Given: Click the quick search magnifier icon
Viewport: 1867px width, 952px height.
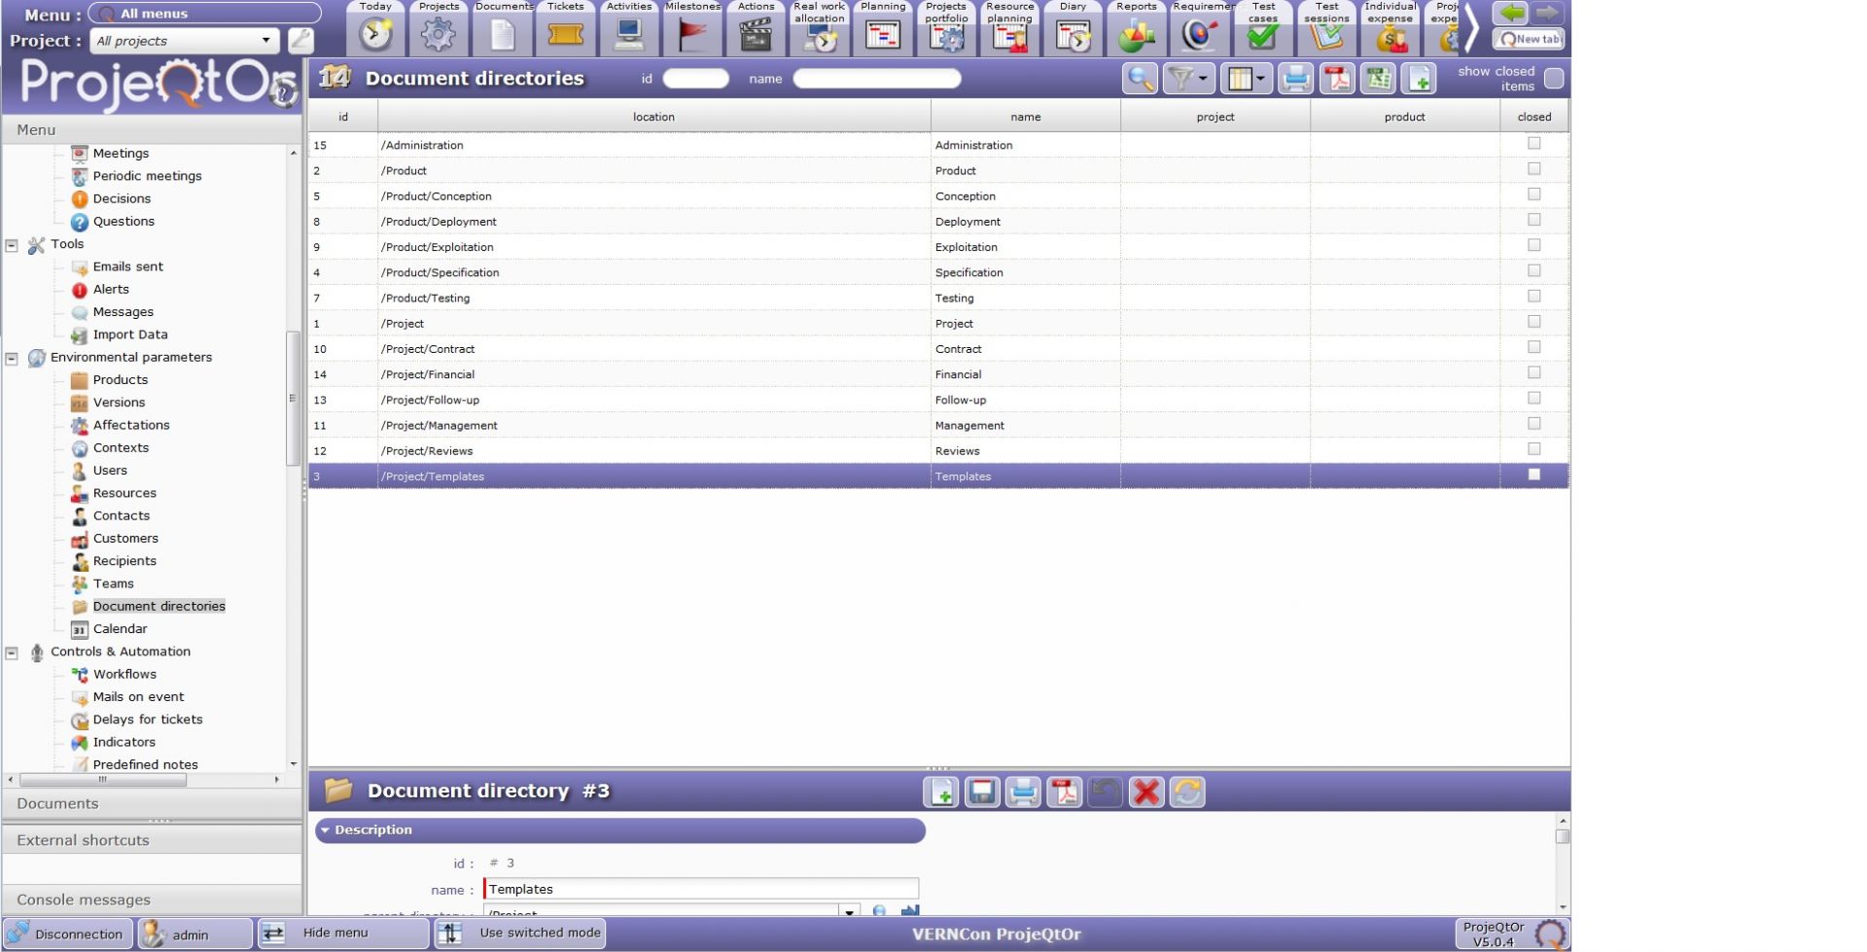Looking at the screenshot, I should coord(1140,79).
